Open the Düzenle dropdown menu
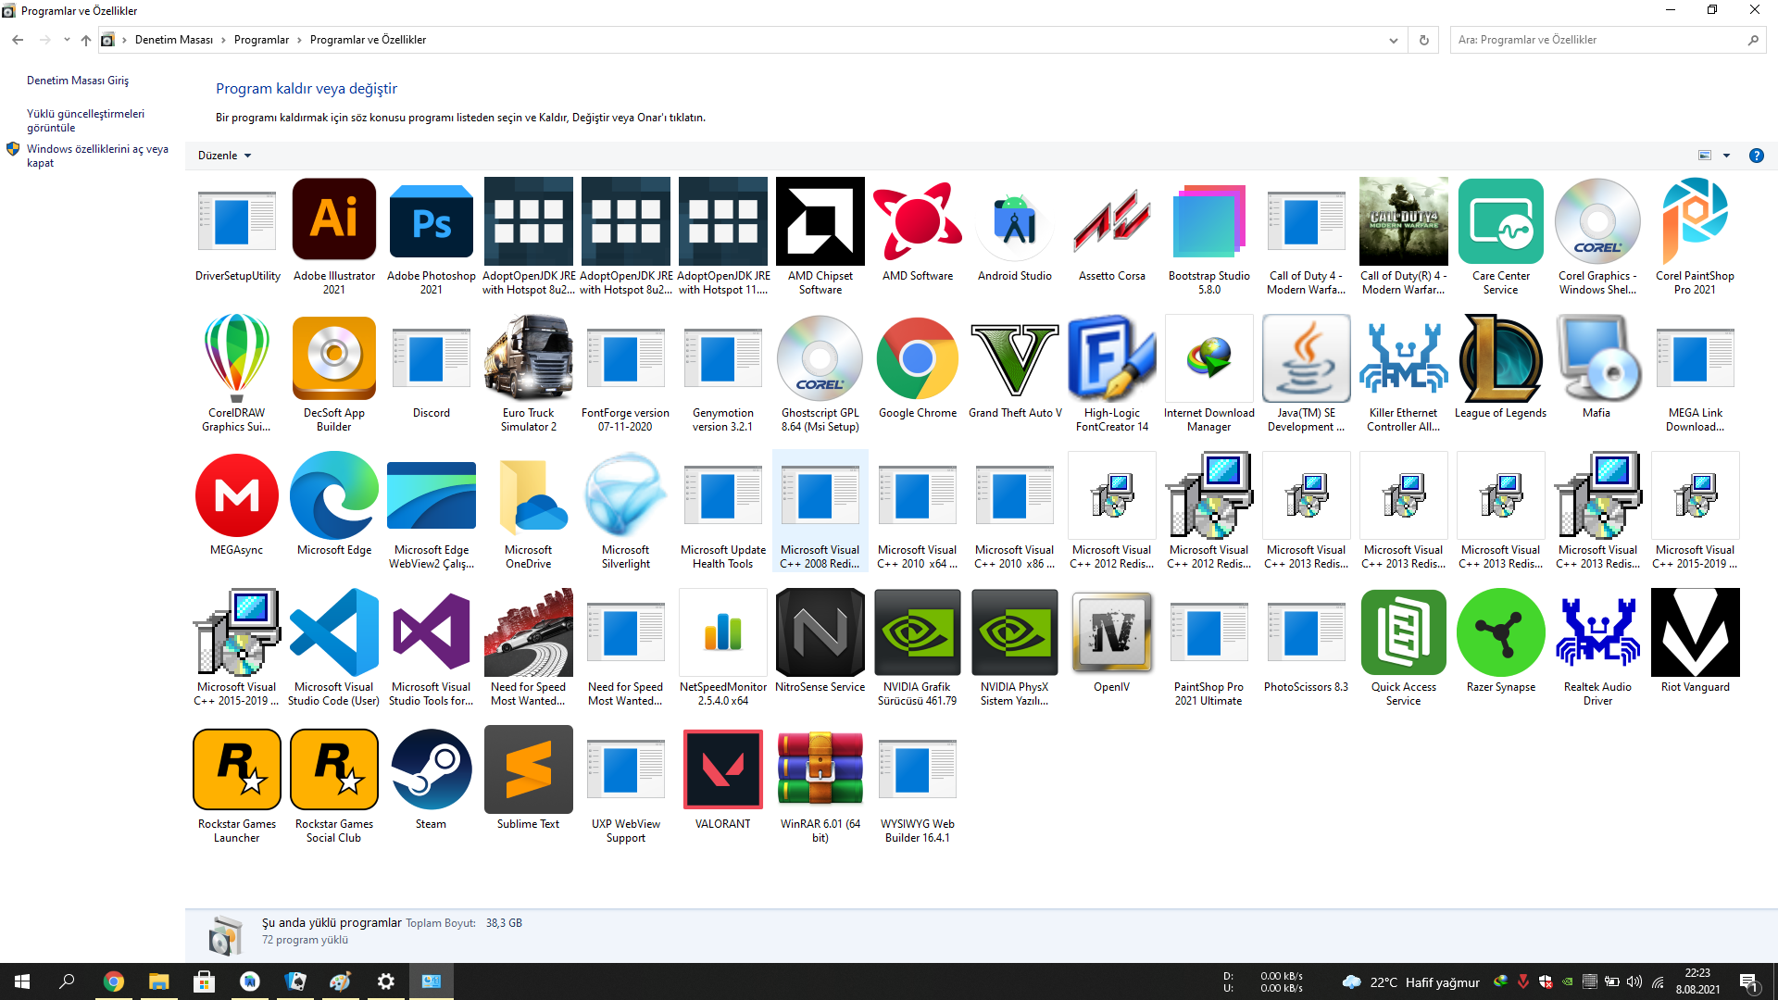Viewport: 1778px width, 1000px height. (224, 156)
